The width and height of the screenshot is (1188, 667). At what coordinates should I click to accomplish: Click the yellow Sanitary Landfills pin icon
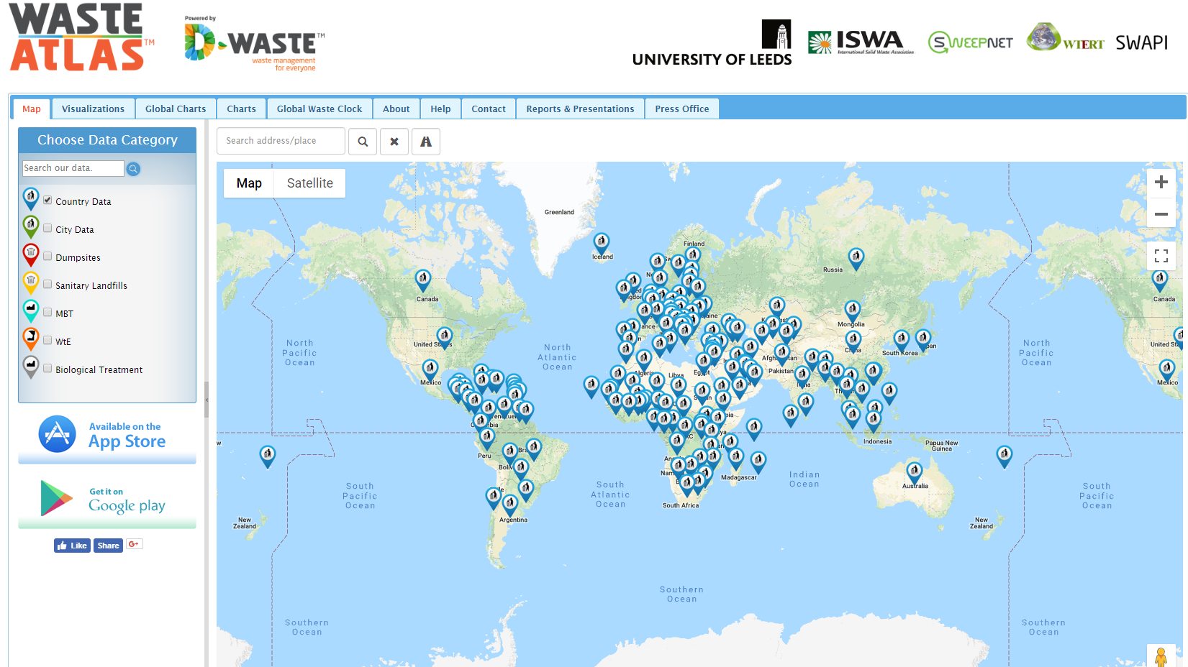[31, 283]
